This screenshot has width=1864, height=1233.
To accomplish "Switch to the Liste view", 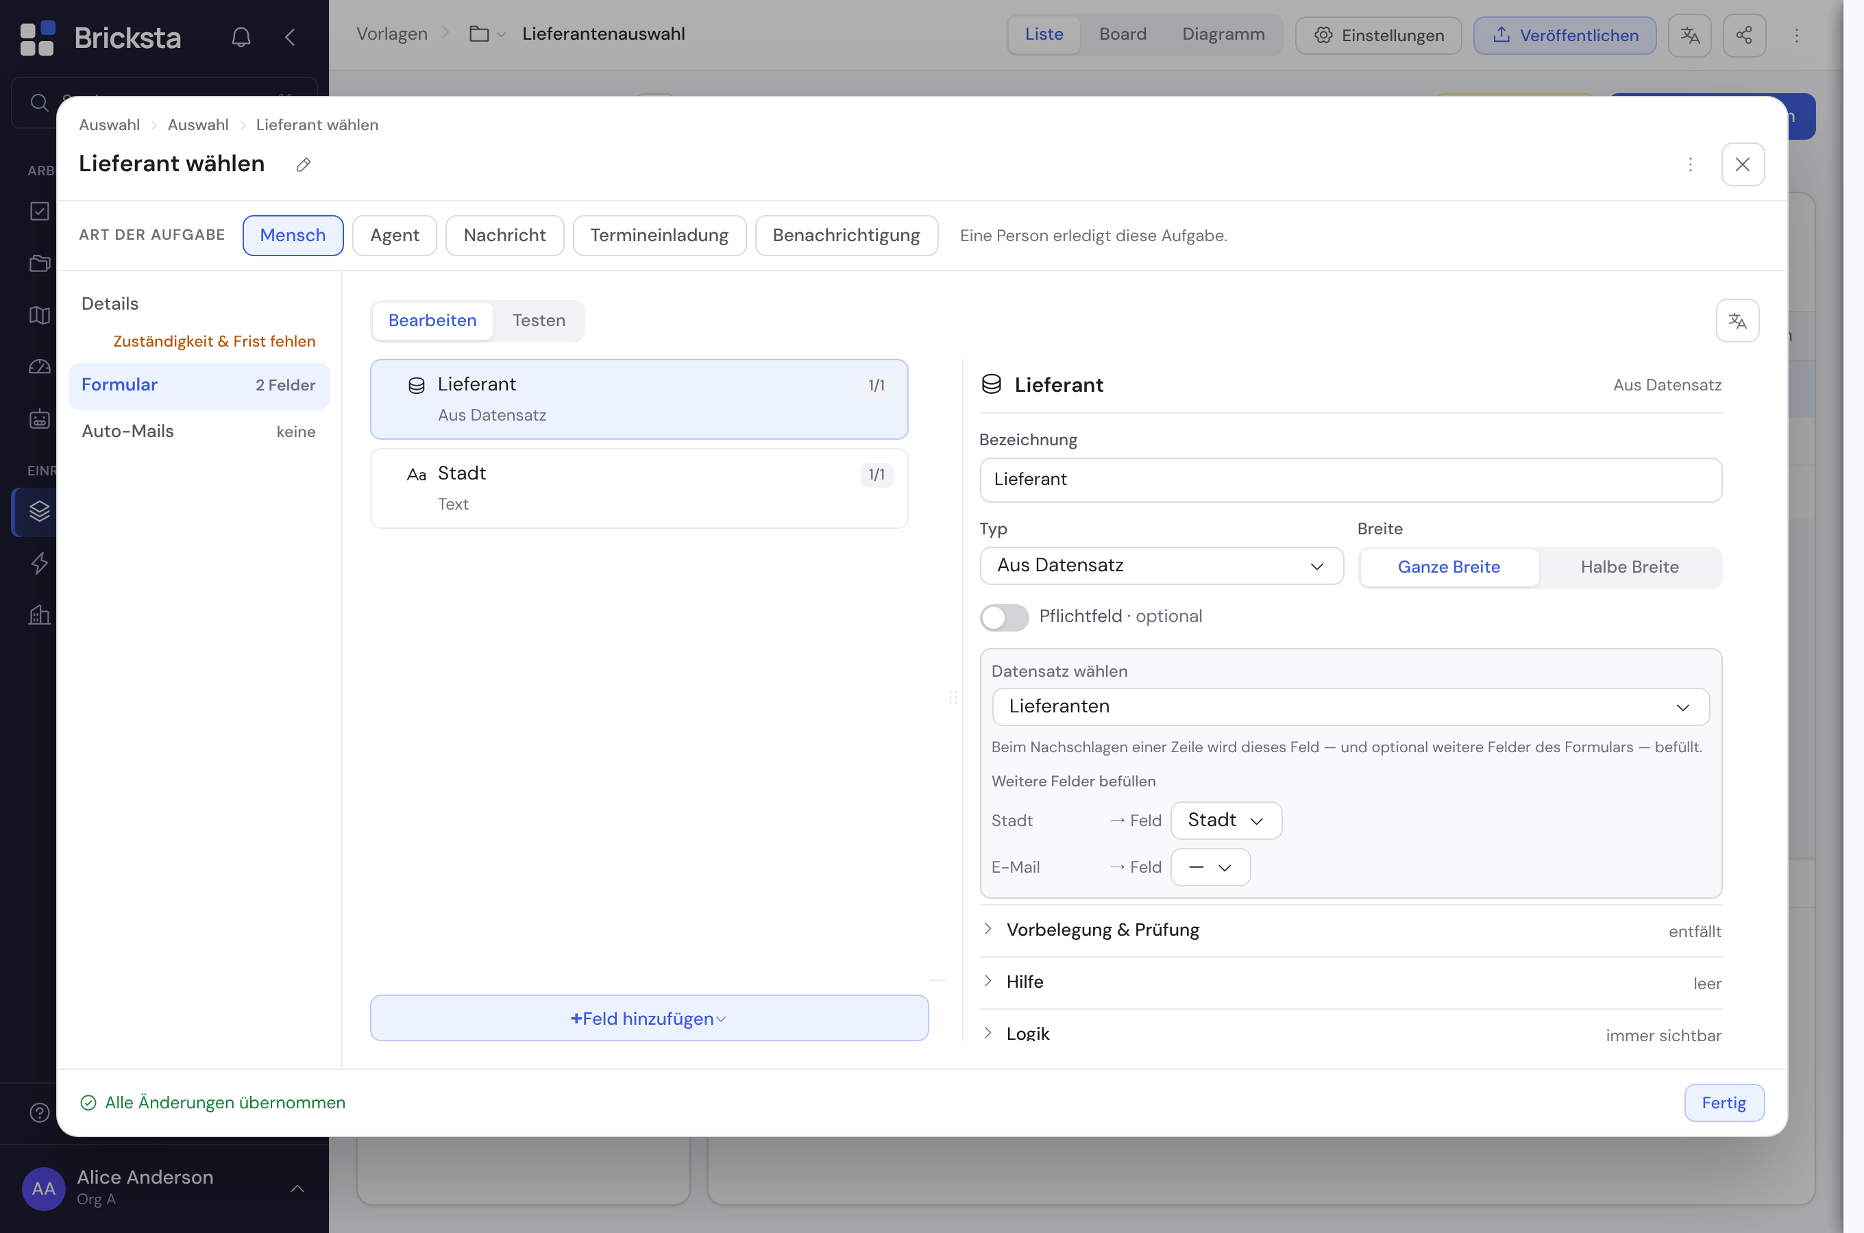I will tap(1044, 35).
